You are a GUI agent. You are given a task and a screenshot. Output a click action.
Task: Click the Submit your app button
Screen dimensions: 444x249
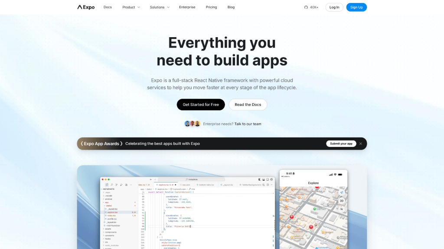click(x=341, y=144)
